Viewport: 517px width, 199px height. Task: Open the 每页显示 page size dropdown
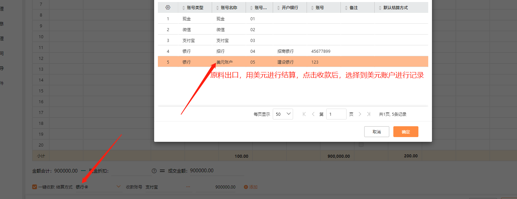[x=283, y=114]
